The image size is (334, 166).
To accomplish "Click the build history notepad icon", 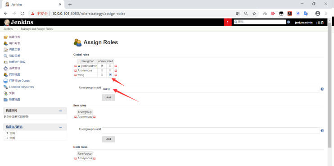I will tap(5, 50).
